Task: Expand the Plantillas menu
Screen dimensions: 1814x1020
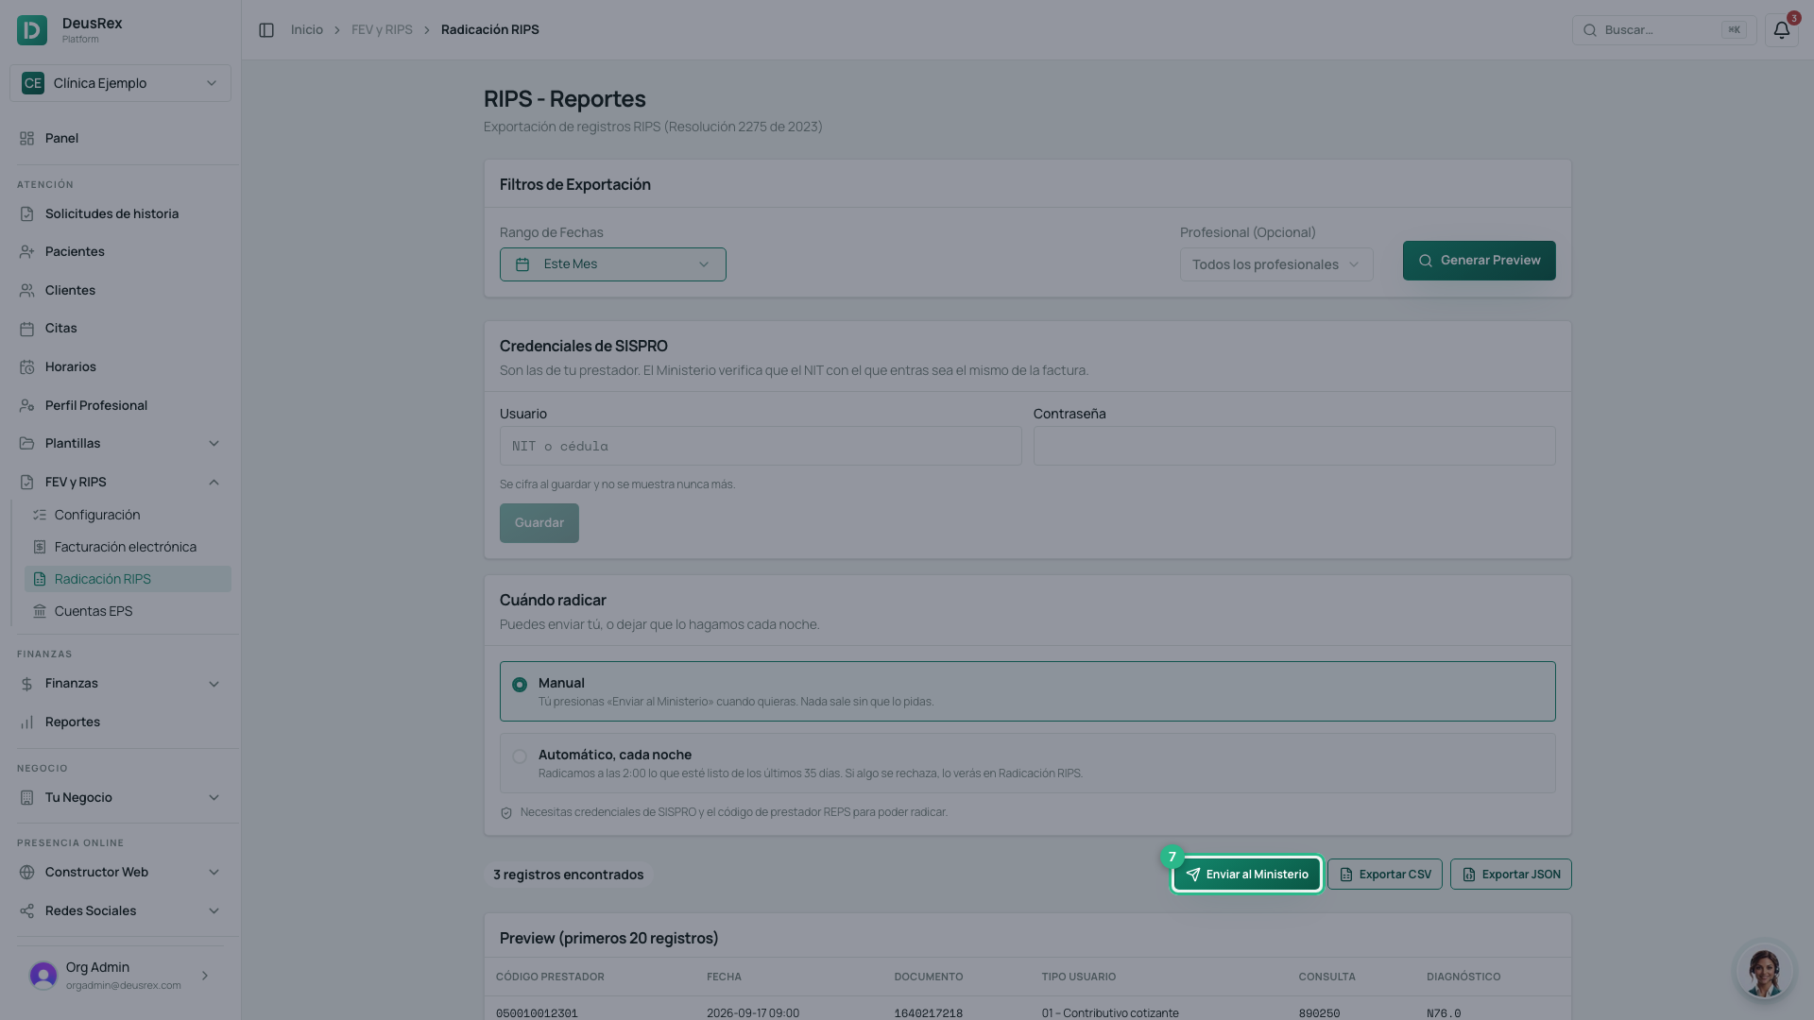Action: click(x=120, y=444)
